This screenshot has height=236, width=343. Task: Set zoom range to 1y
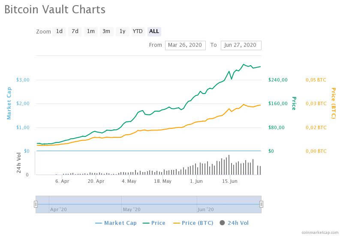click(x=122, y=31)
